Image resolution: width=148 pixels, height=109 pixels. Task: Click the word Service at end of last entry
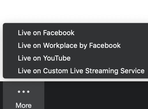pyautogui.click(x=132, y=71)
